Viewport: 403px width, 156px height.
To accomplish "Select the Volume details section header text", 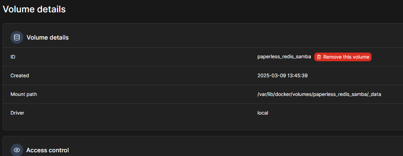I will (x=48, y=37).
